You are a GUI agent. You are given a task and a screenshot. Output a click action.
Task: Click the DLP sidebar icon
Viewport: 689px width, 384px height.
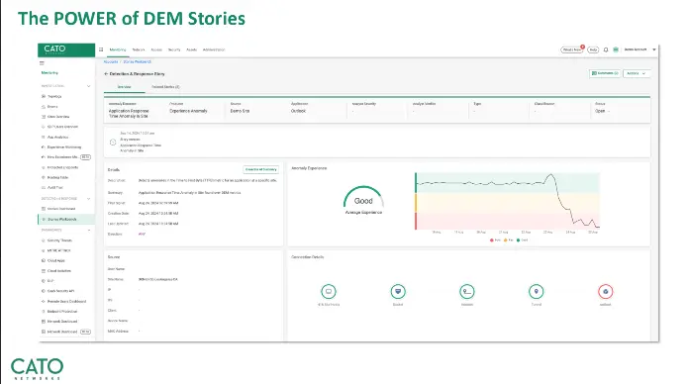pos(44,281)
